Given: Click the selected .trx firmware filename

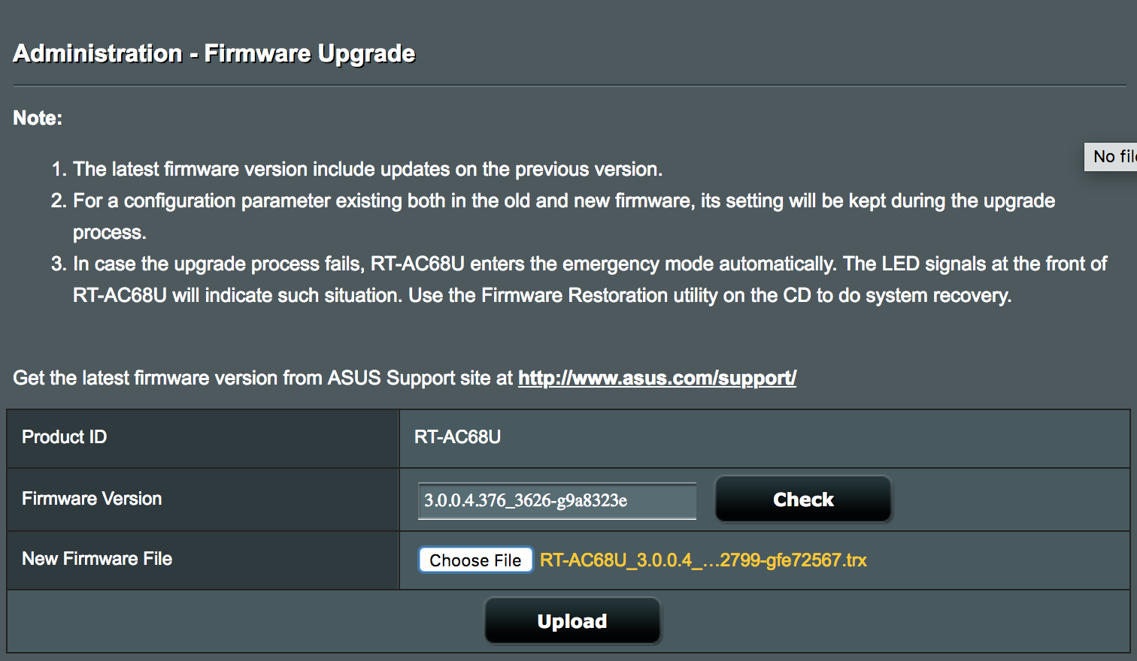Looking at the screenshot, I should [703, 560].
